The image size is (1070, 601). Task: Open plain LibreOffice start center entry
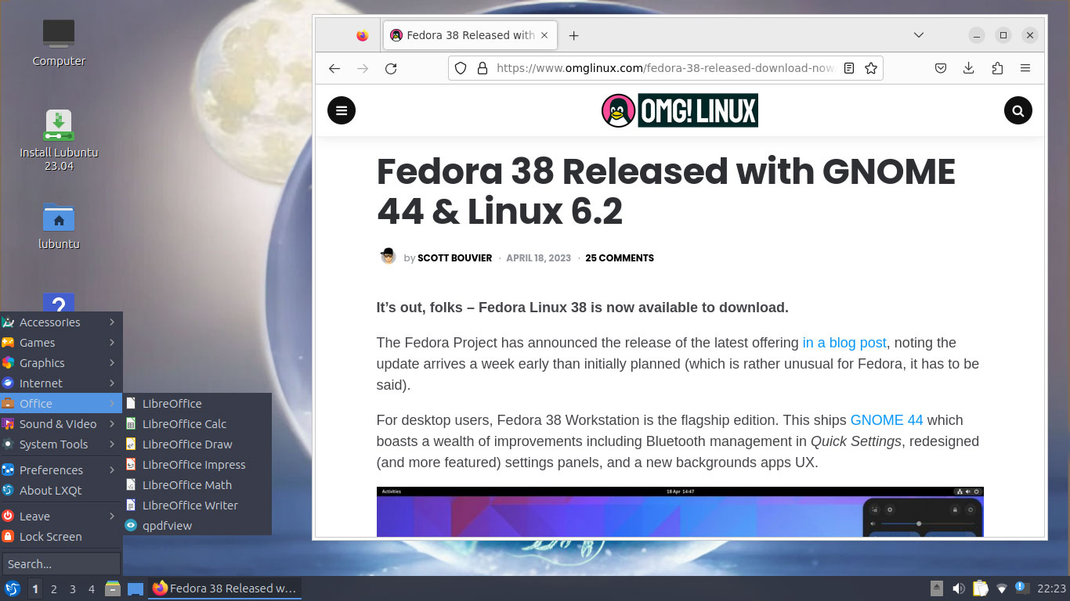[197, 404]
